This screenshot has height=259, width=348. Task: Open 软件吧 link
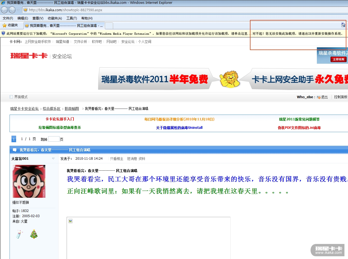(97, 42)
